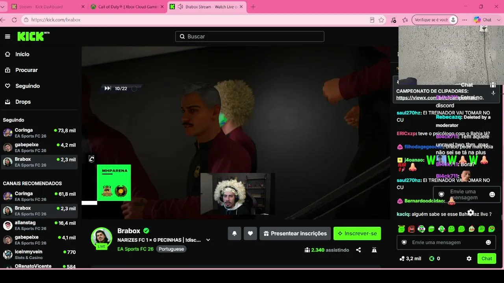Click Presentear inscrições button
The width and height of the screenshot is (504, 283).
295,233
